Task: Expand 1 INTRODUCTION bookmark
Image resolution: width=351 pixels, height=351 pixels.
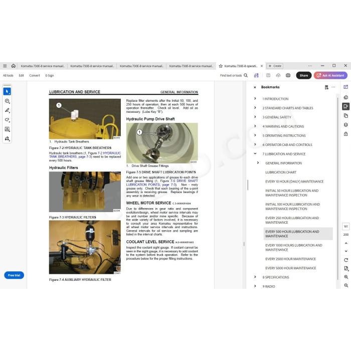Action: click(255, 98)
